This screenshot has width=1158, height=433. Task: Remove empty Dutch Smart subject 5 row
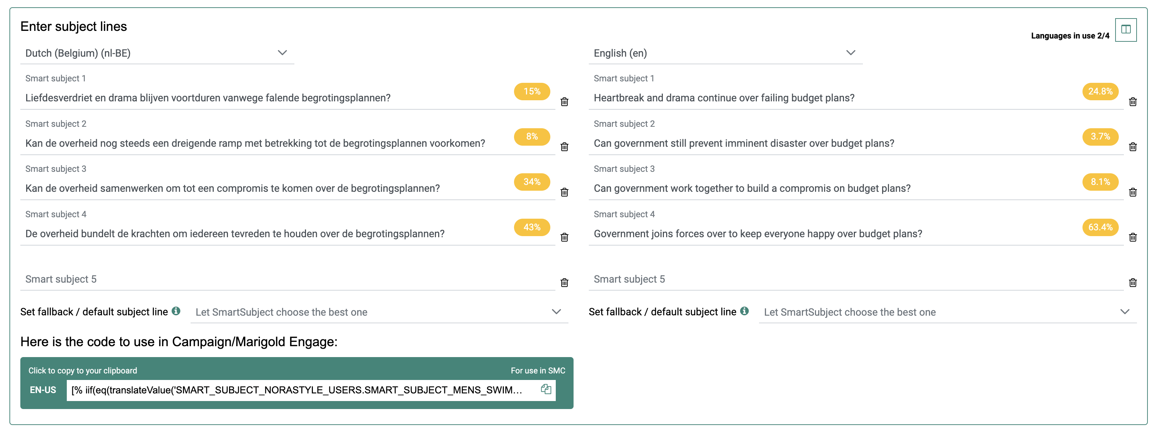point(564,282)
